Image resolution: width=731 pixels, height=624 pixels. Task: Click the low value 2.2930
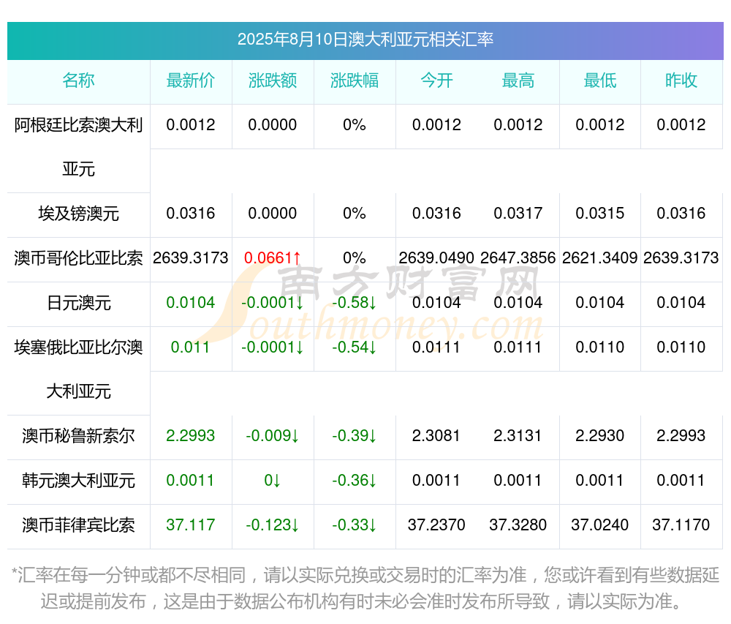pos(600,435)
